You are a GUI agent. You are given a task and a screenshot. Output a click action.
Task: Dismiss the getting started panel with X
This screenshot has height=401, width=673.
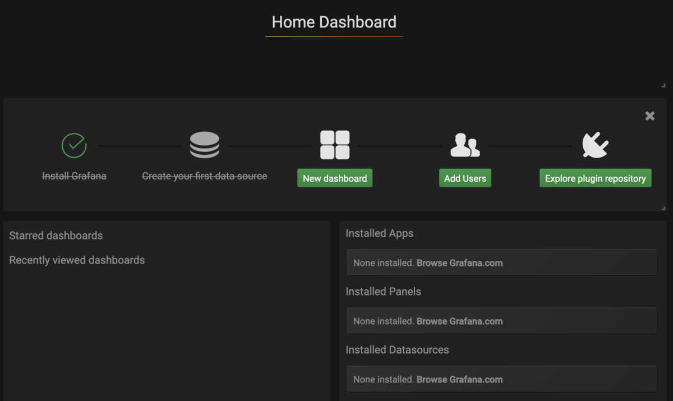(x=650, y=116)
